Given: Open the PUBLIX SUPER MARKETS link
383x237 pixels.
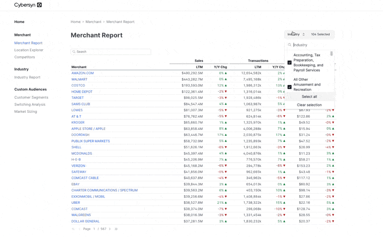Looking at the screenshot, I should click(91, 141).
